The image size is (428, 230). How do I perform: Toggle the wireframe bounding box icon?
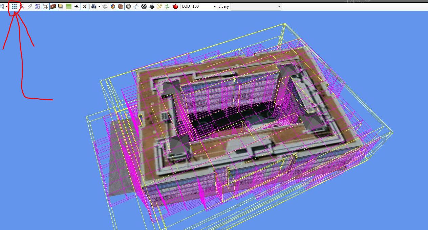tap(45, 6)
